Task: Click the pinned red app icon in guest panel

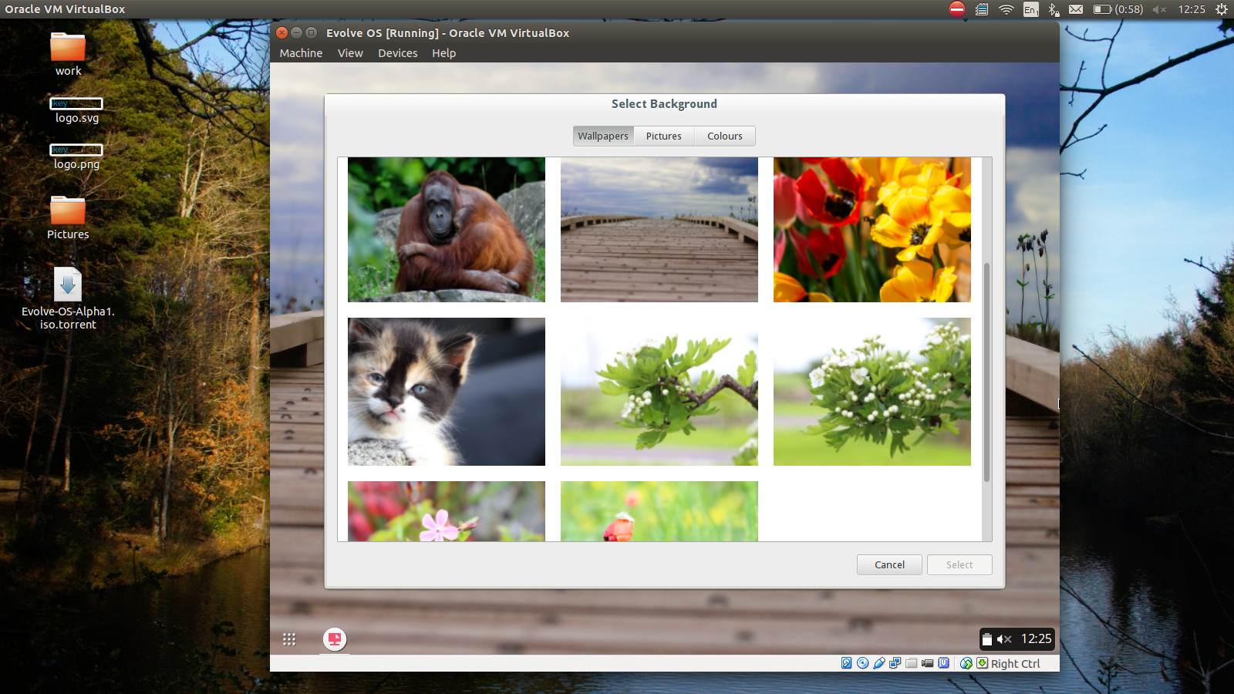Action: tap(335, 639)
